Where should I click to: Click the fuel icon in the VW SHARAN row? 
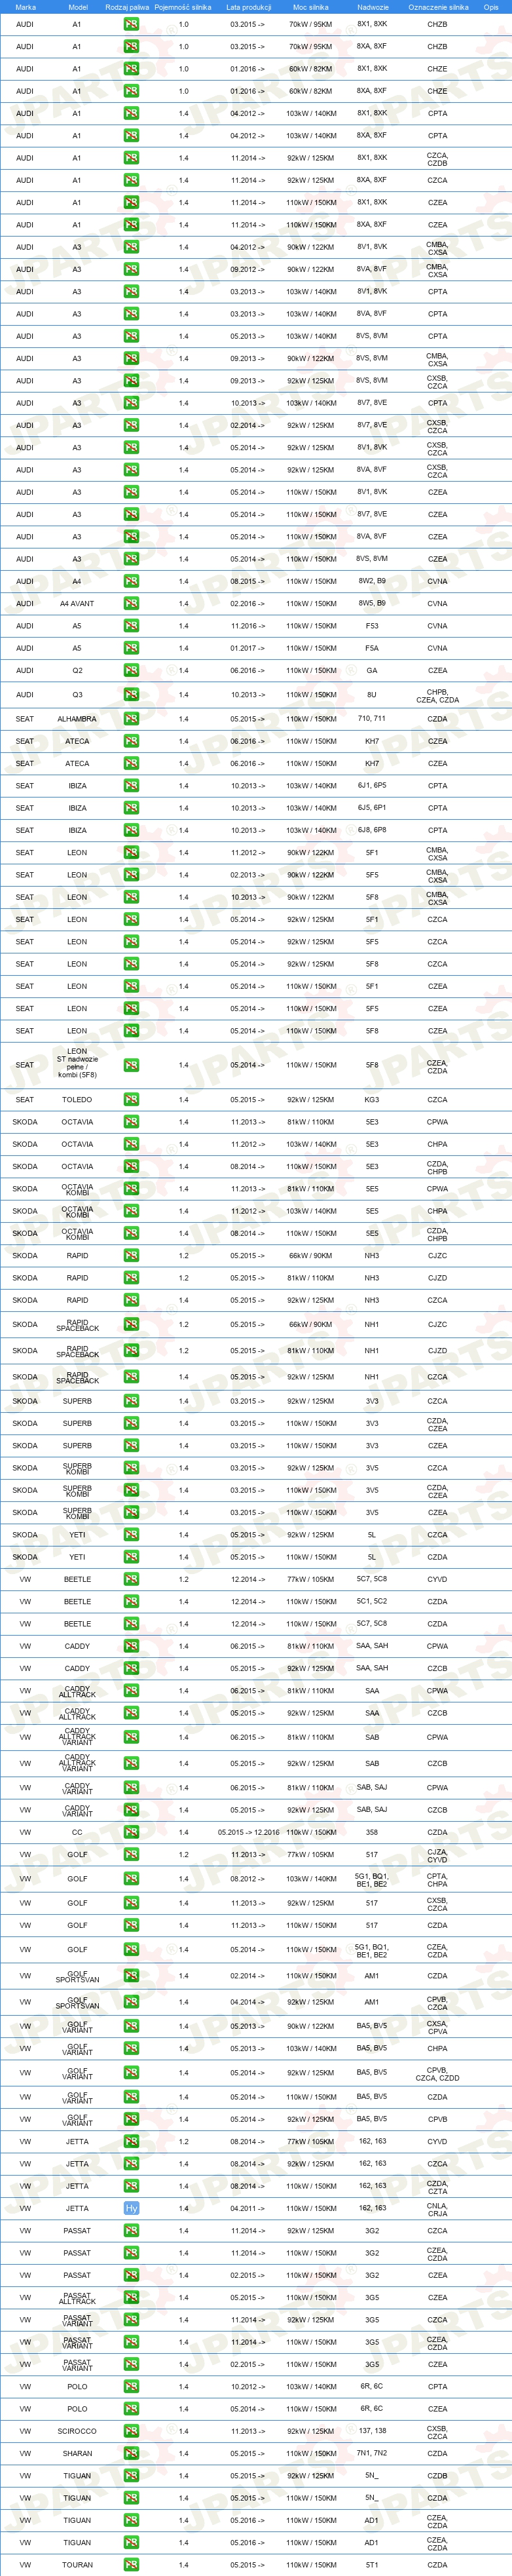tap(131, 2453)
